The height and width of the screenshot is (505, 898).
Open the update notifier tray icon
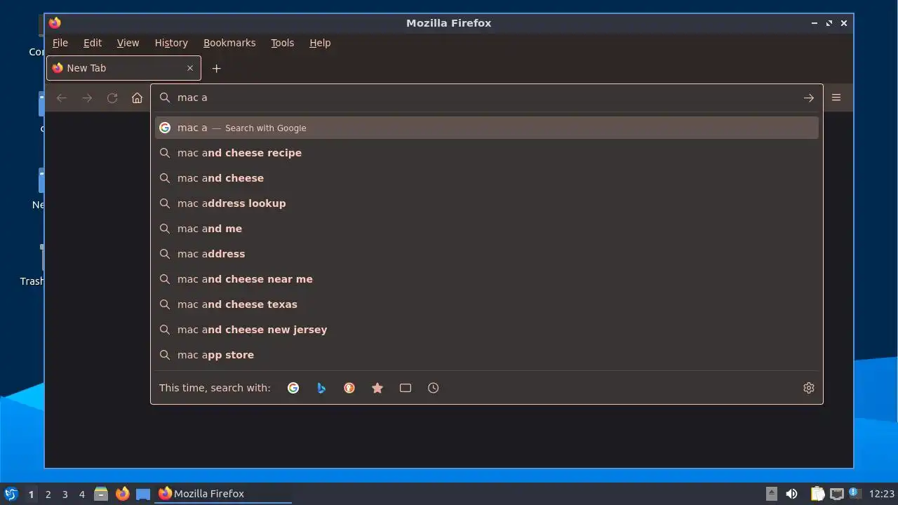(855, 494)
